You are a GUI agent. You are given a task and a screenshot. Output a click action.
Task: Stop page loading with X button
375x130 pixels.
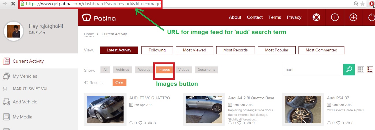click(x=13, y=4)
